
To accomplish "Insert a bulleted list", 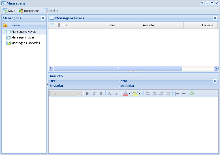I will point(184,94).
